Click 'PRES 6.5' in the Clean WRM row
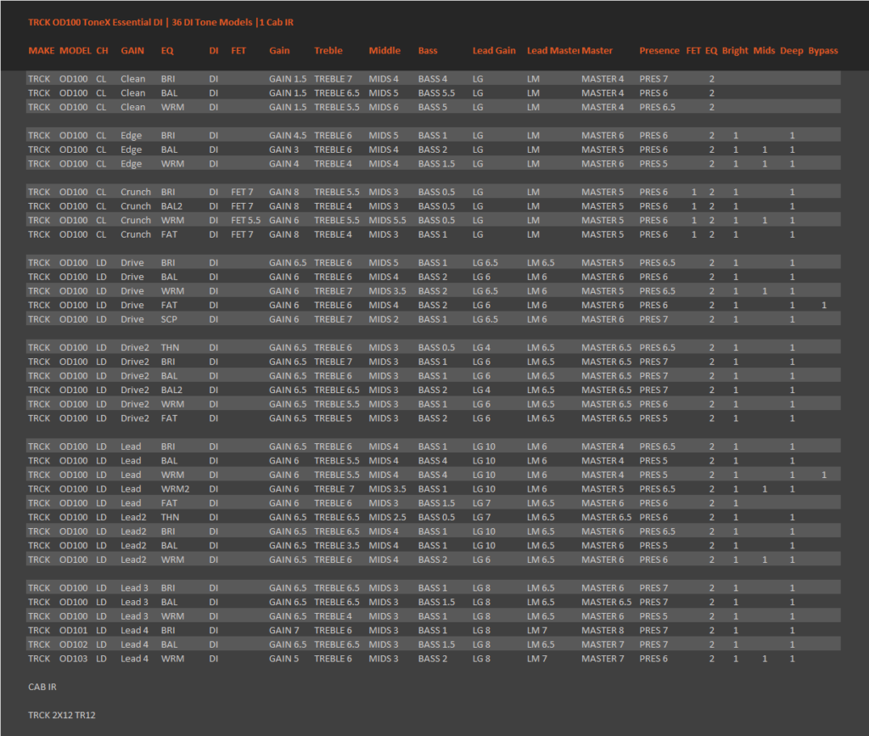The image size is (869, 736). pos(658,107)
